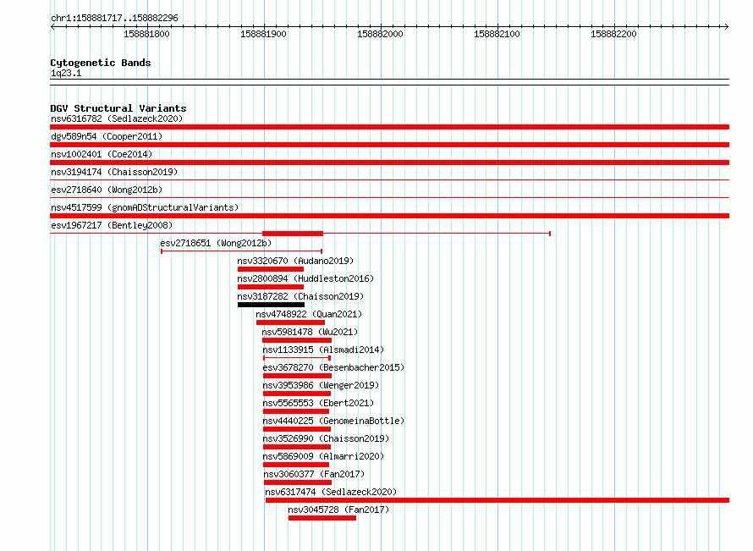Open nsv5565553 (Ebert2021) variant label
This screenshot has width=753, height=551.
318,403
